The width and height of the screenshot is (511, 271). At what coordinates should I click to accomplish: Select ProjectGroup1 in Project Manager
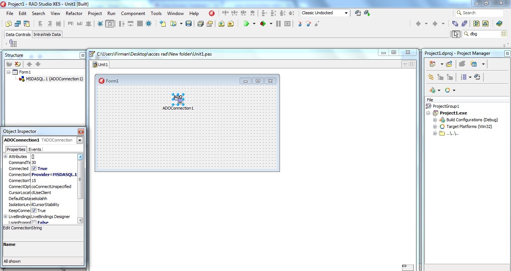pyautogui.click(x=446, y=106)
